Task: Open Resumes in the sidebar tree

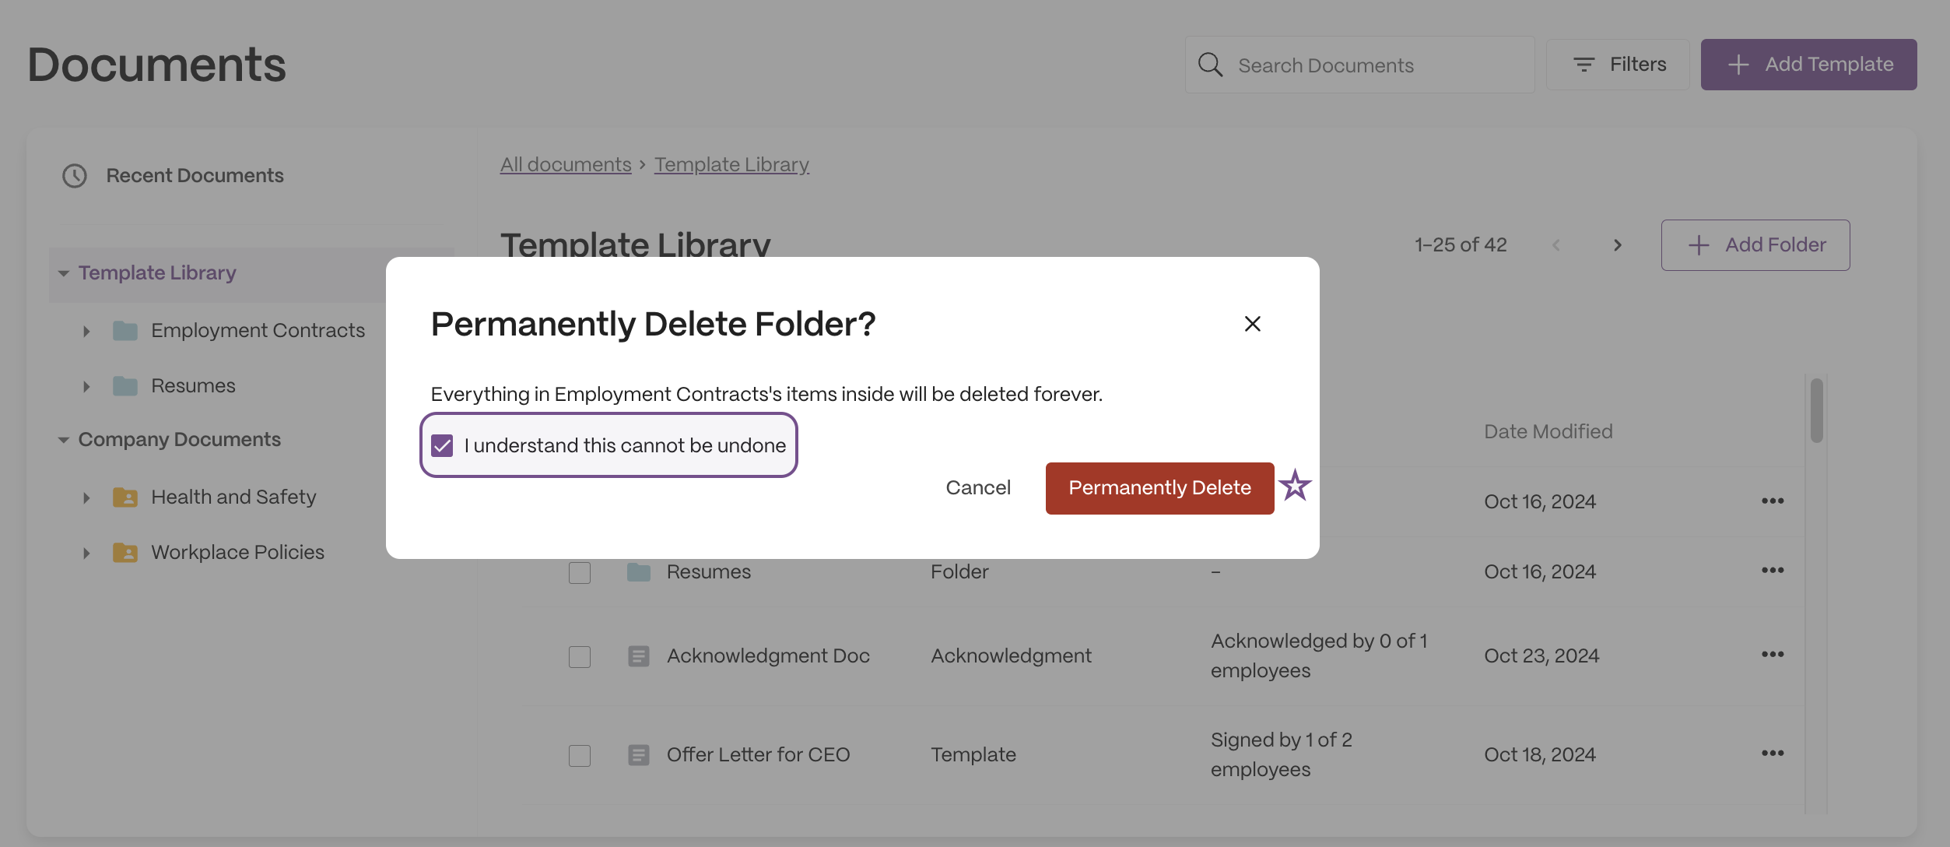Action: coord(193,386)
